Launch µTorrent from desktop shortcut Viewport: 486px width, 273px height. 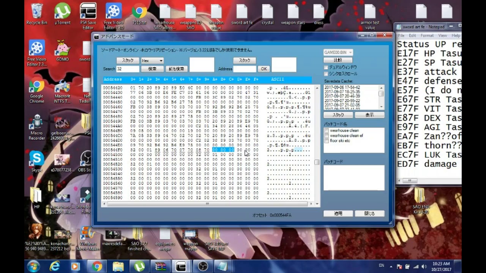(x=62, y=14)
